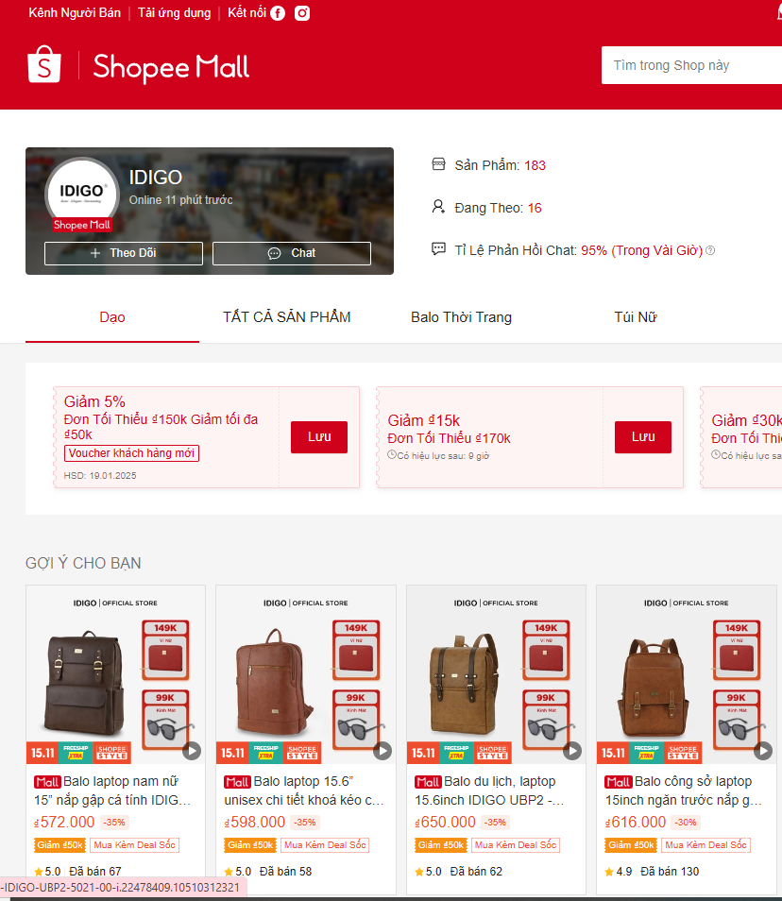Viewport: 782px width, 901px height.
Task: Click the help icon beside chat response rate
Action: pyautogui.click(x=710, y=250)
